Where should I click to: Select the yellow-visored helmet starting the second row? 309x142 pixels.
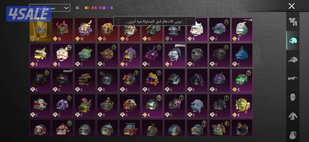pyautogui.click(x=40, y=55)
